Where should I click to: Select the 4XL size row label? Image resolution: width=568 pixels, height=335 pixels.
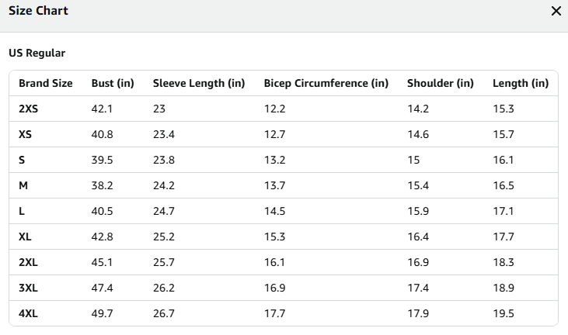(28, 313)
